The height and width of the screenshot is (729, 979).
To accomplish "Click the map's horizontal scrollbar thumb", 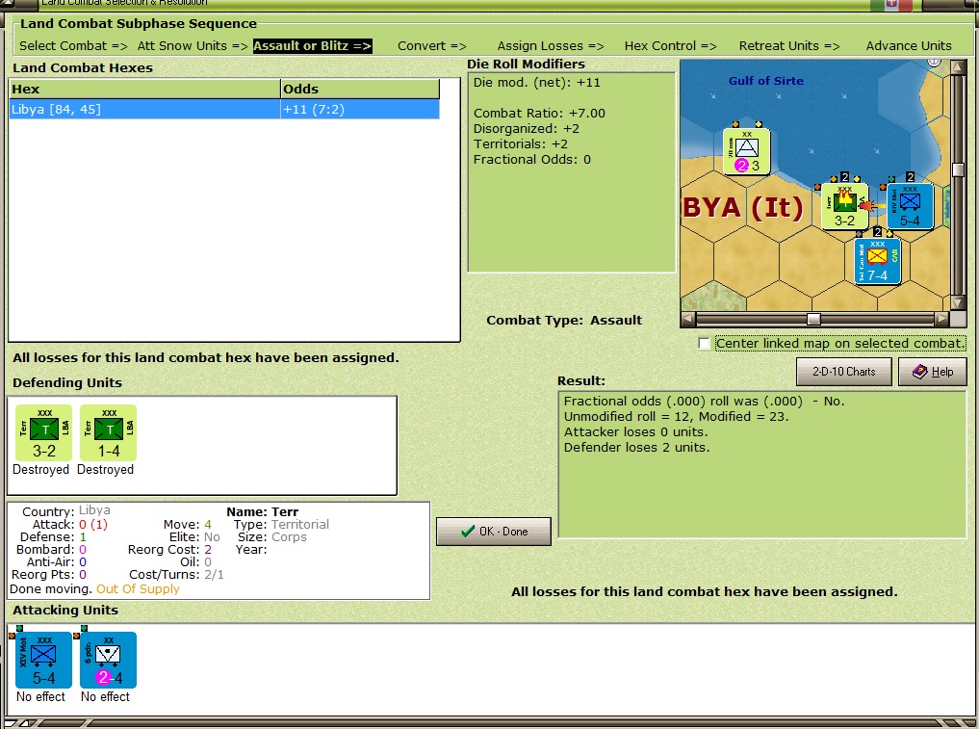I will click(x=813, y=319).
